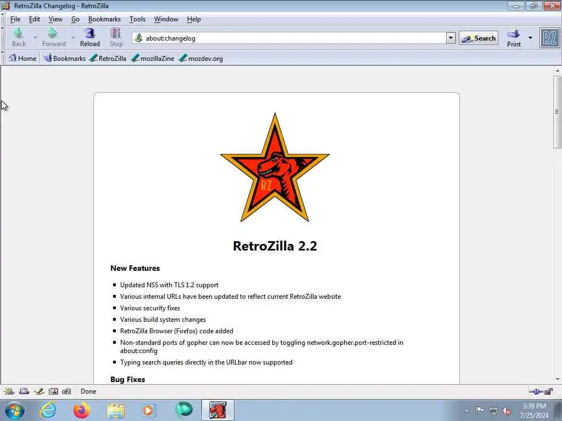Screen dimensions: 562x421
Task: Click the Forward navigation button
Action: [x=54, y=38]
